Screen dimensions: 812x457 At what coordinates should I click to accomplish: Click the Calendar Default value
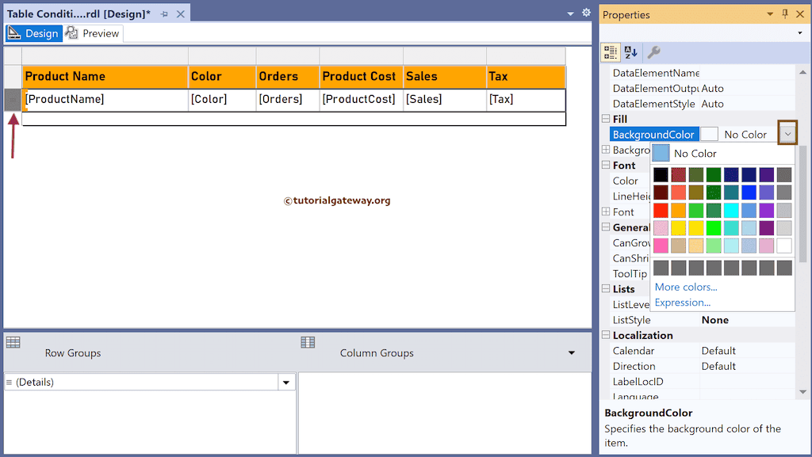[718, 351]
